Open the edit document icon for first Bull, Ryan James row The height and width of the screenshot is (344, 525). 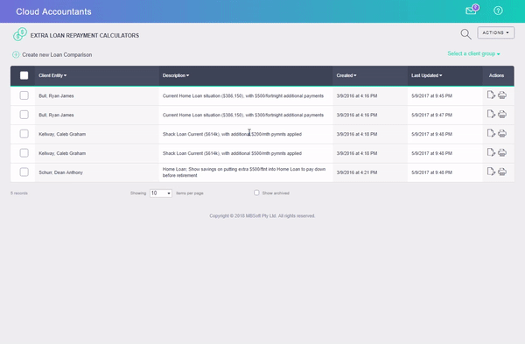tap(491, 95)
